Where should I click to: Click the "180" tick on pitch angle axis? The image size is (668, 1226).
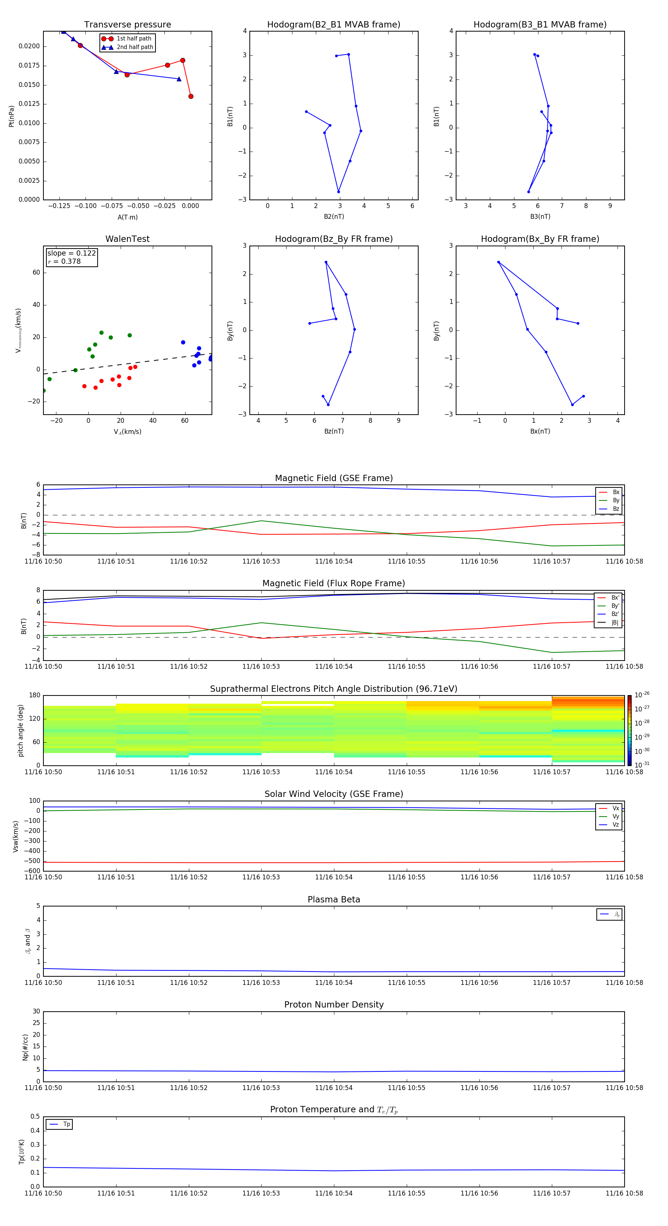(x=35, y=695)
